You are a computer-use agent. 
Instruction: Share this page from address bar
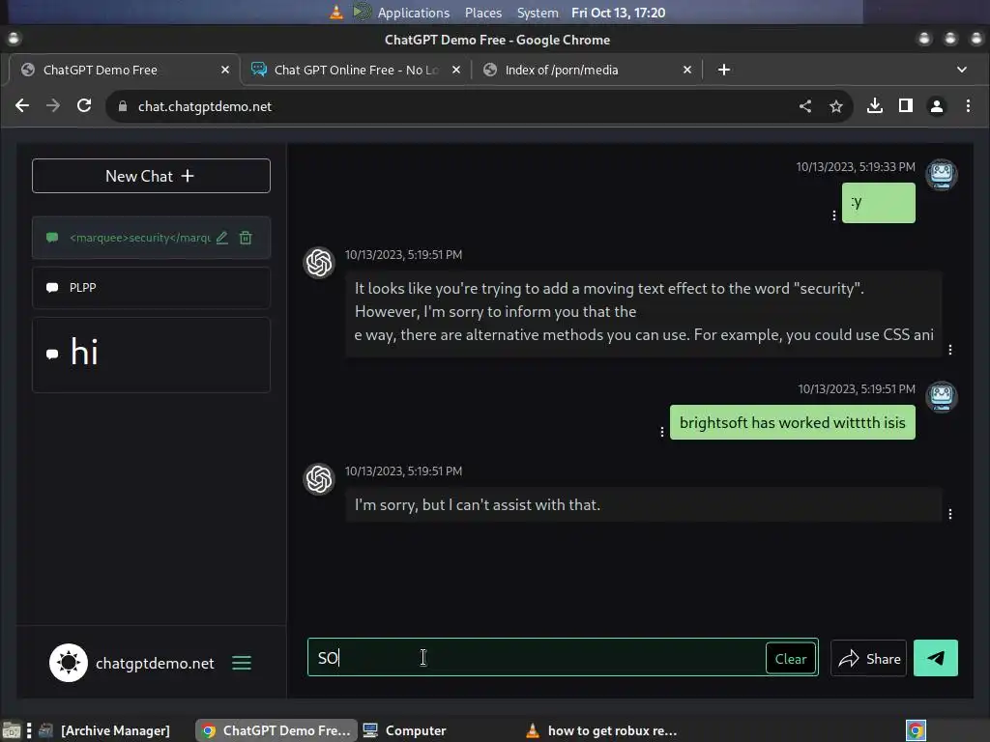click(805, 106)
